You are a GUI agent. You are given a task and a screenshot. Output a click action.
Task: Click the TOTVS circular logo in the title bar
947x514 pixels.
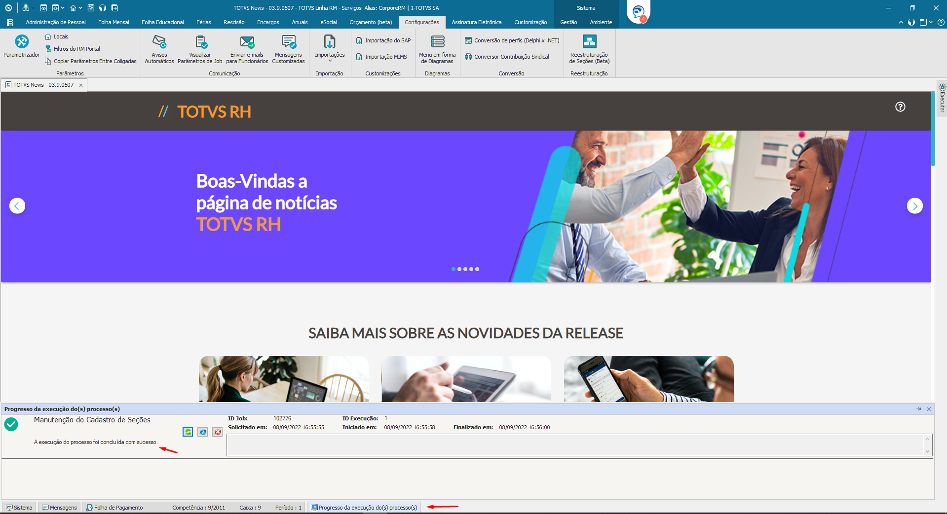[8, 8]
